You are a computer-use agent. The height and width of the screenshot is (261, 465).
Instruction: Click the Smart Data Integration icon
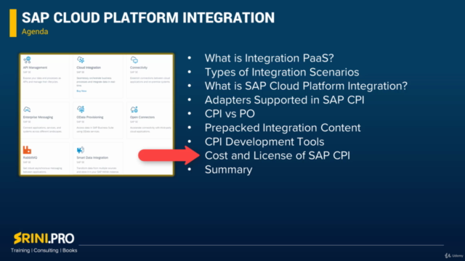click(81, 150)
